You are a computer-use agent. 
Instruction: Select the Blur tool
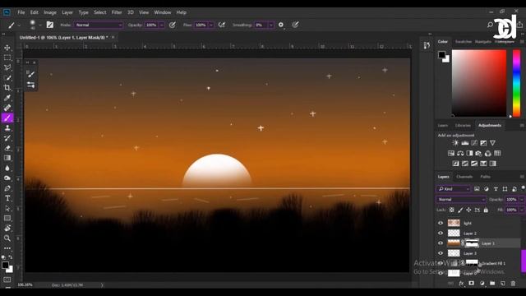point(7,168)
